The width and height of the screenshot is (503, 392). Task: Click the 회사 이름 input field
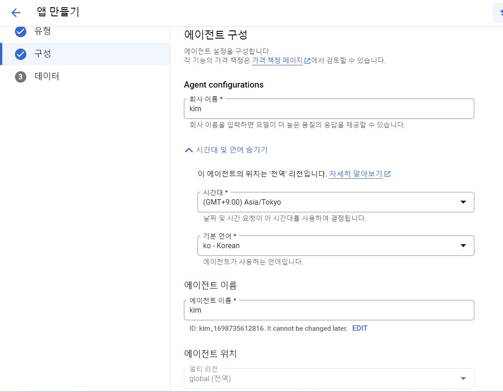pyautogui.click(x=329, y=108)
